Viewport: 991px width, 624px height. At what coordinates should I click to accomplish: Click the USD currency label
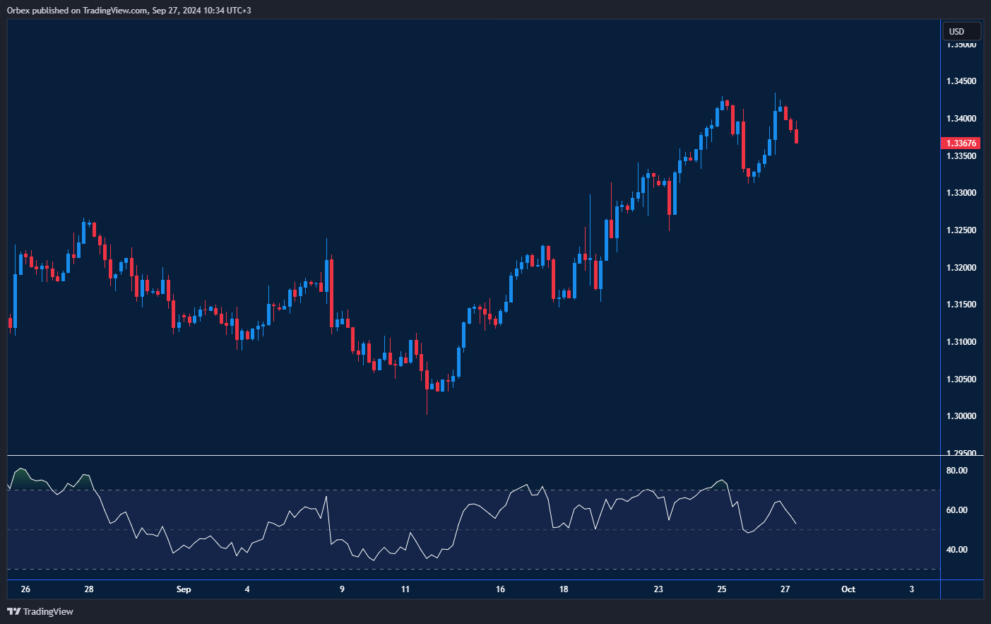click(x=961, y=30)
